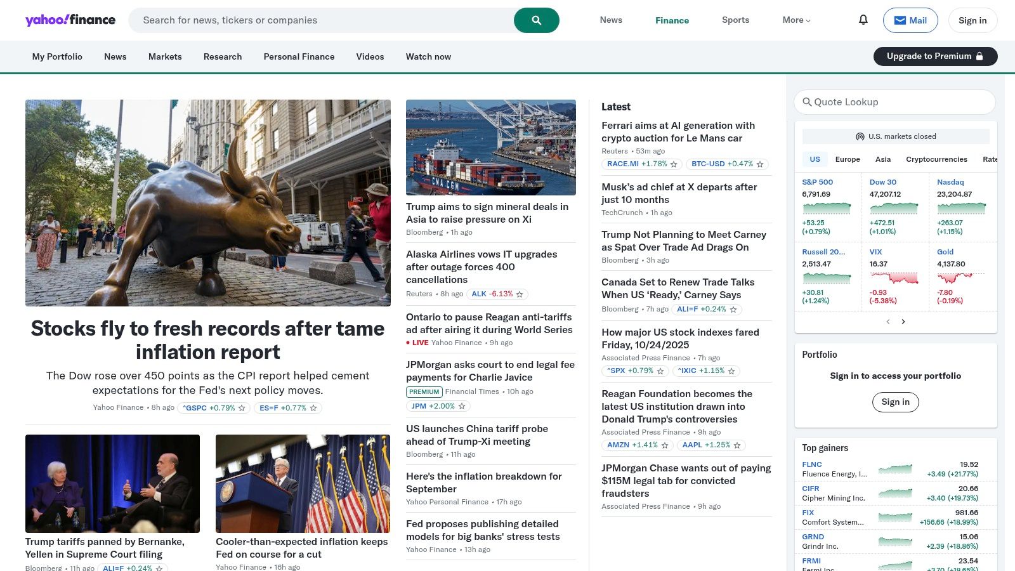This screenshot has width=1015, height=571.
Task: Click the magnifier icon in Quote Lookup
Action: point(807,102)
